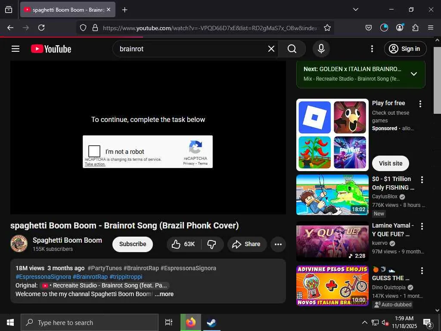
Task: Clear the brainrot search query
Action: point(271,49)
